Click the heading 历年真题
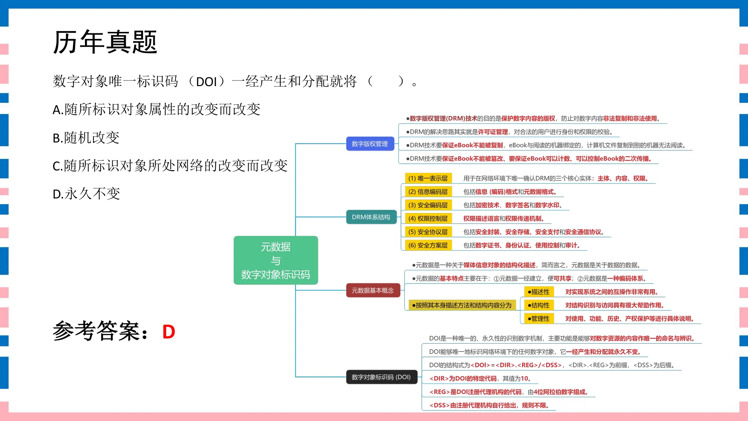This screenshot has width=748, height=421. pyautogui.click(x=105, y=42)
